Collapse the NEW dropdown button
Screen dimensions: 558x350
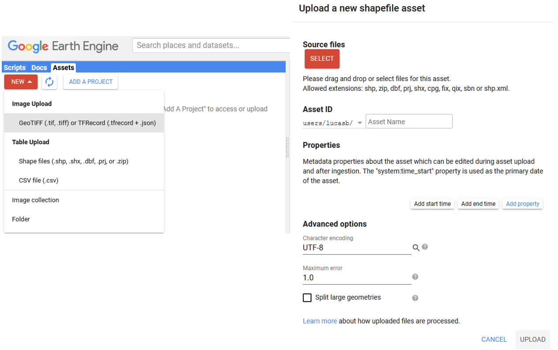pyautogui.click(x=21, y=82)
